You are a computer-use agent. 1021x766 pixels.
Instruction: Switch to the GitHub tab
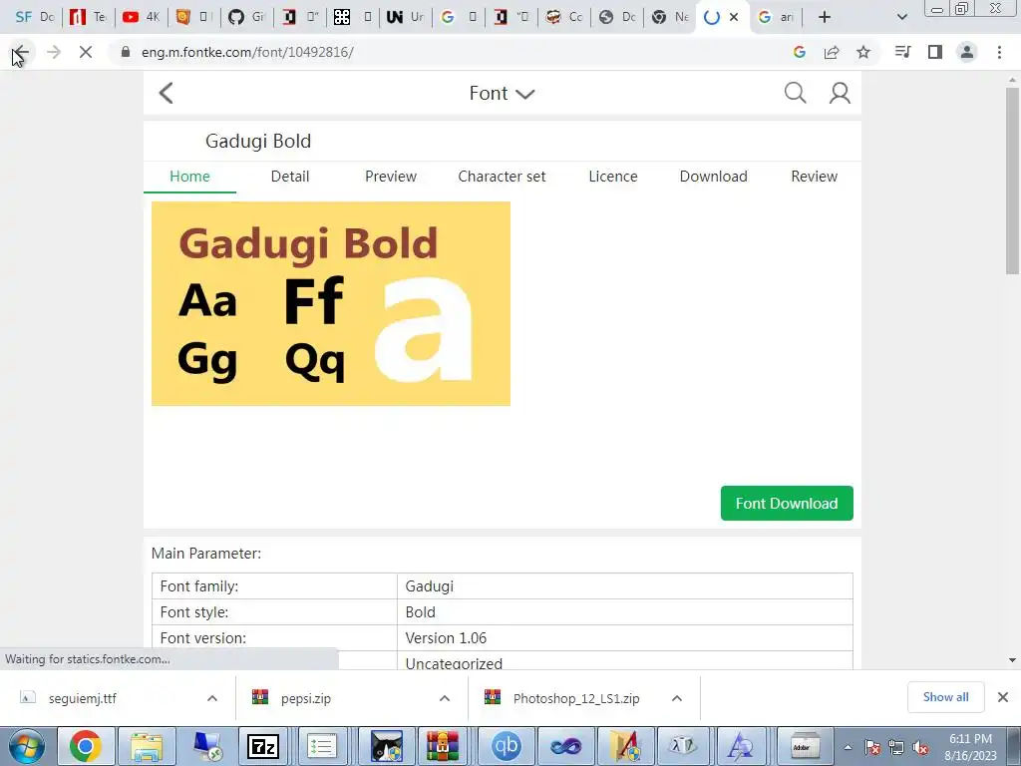(247, 17)
